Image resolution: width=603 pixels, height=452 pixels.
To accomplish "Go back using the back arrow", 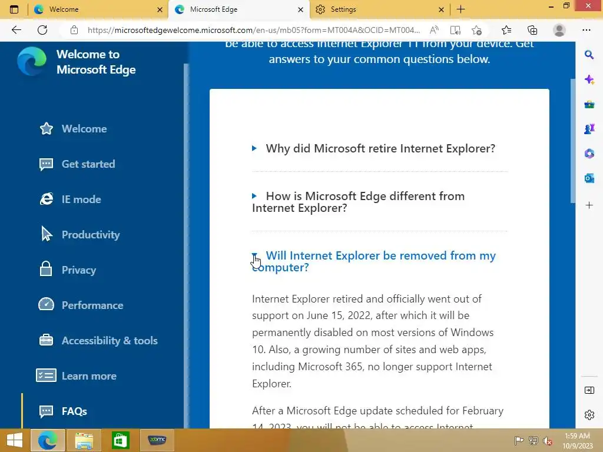I will [x=16, y=30].
